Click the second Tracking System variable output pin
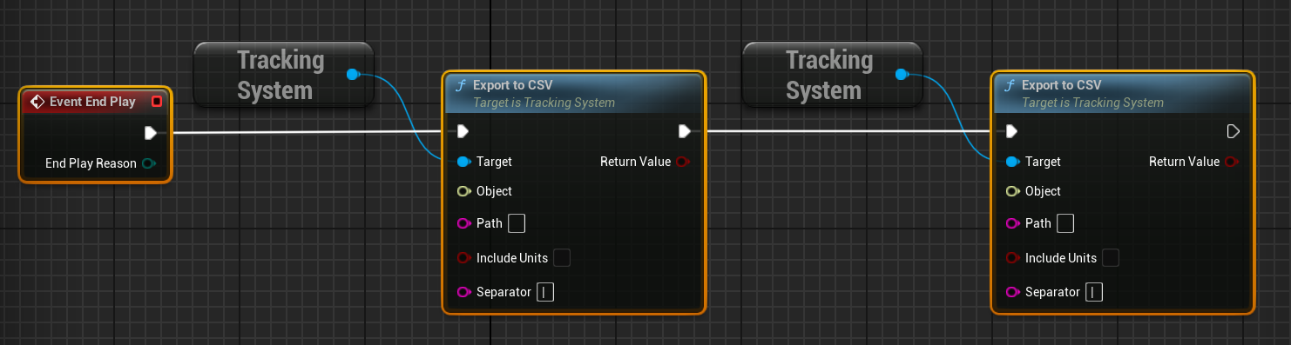 click(902, 75)
